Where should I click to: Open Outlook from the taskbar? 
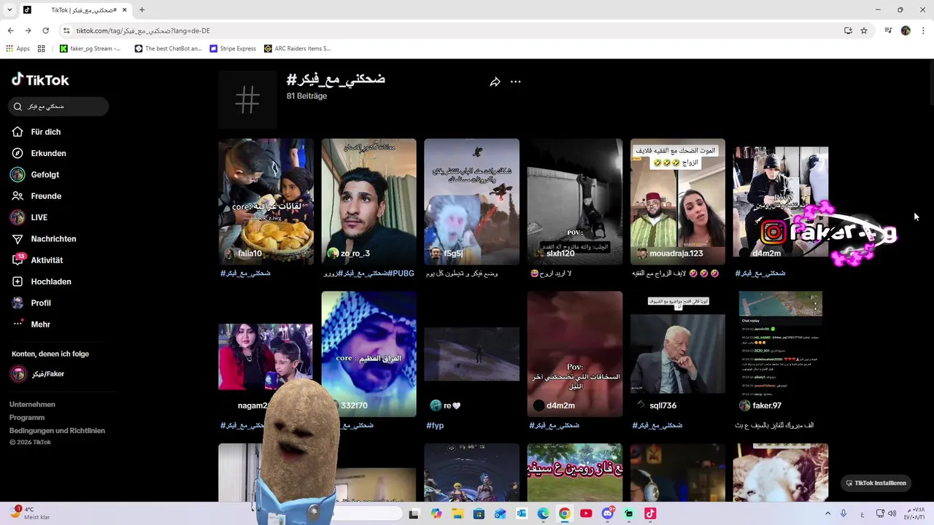click(x=522, y=513)
